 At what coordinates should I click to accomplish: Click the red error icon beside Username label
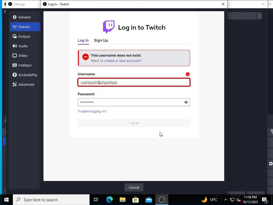pos(187,74)
